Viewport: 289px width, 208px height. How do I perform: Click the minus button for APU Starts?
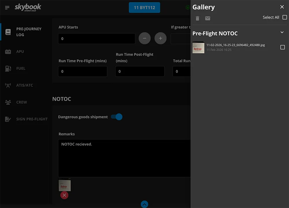coord(144,38)
